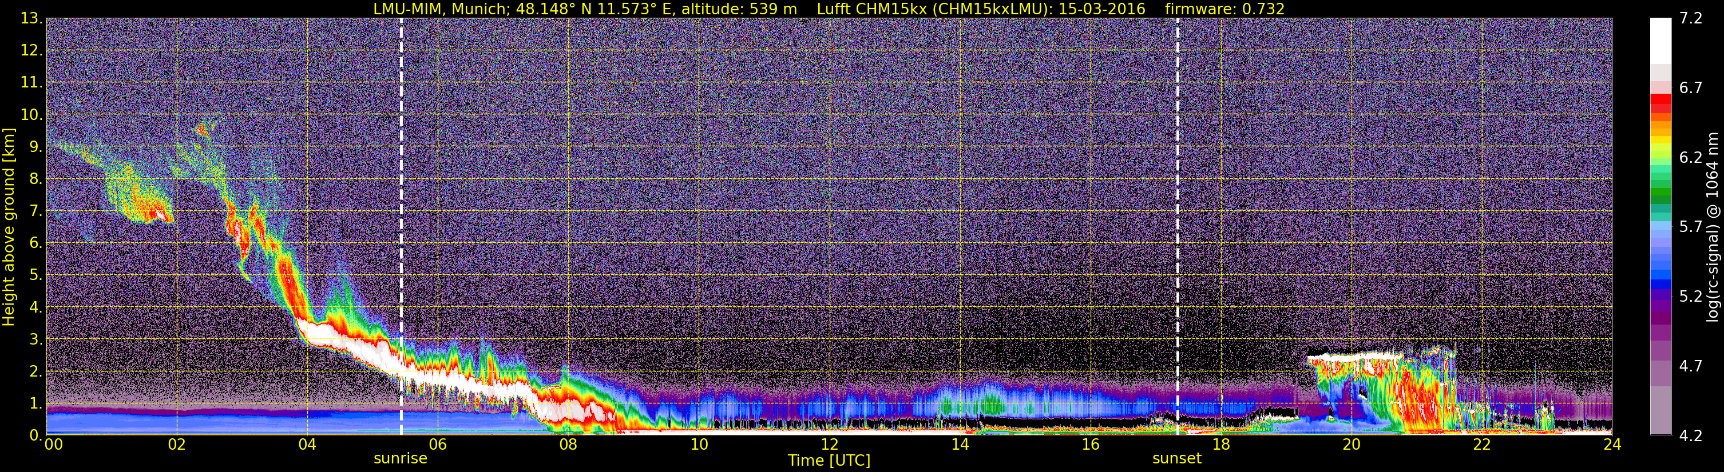Click the height axis tick label 8.
Image resolution: width=1724 pixels, height=472 pixels.
tap(36, 178)
